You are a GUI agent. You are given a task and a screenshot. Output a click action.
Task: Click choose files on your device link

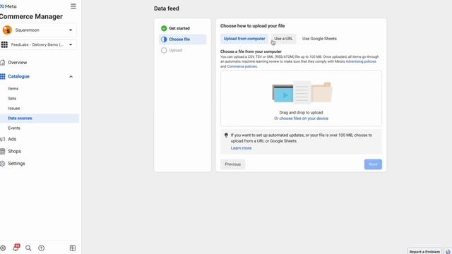(x=304, y=119)
